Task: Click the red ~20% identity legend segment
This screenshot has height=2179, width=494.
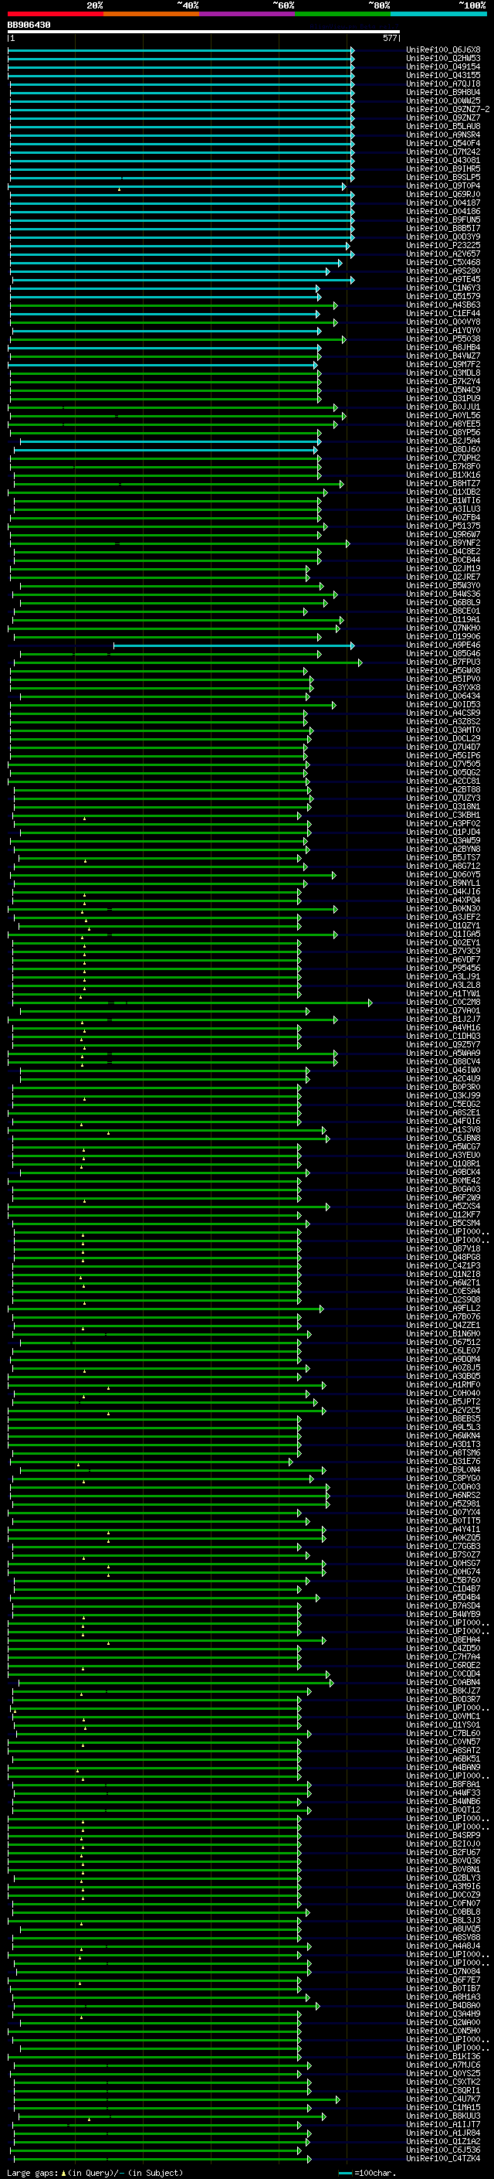Action: coord(55,14)
